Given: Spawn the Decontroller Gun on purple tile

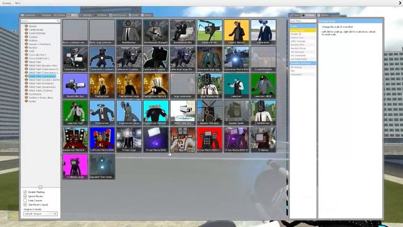Looking at the screenshot, I should pos(75,86).
